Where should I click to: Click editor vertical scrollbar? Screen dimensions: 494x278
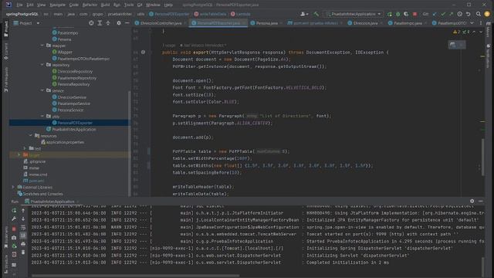(x=483, y=157)
